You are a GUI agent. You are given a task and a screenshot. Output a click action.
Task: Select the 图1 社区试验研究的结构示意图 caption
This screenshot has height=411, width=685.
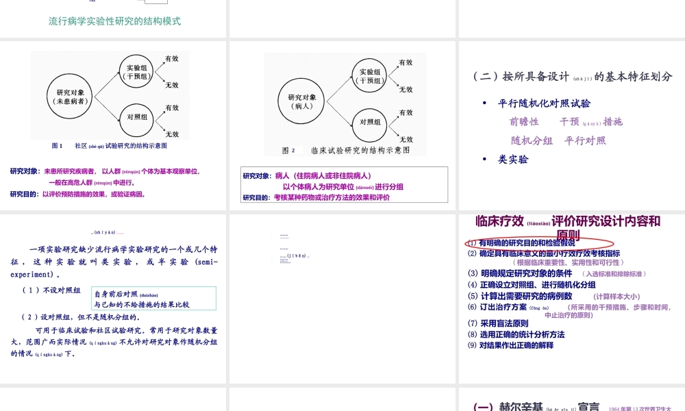point(110,145)
